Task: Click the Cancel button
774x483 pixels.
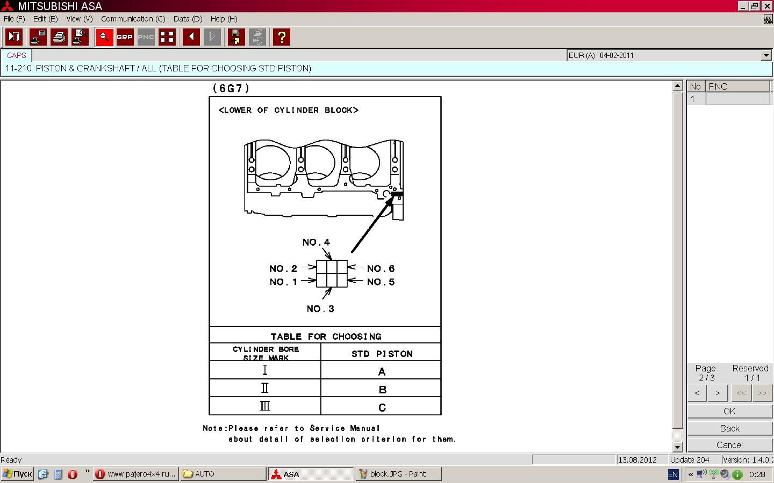Action: click(x=729, y=445)
